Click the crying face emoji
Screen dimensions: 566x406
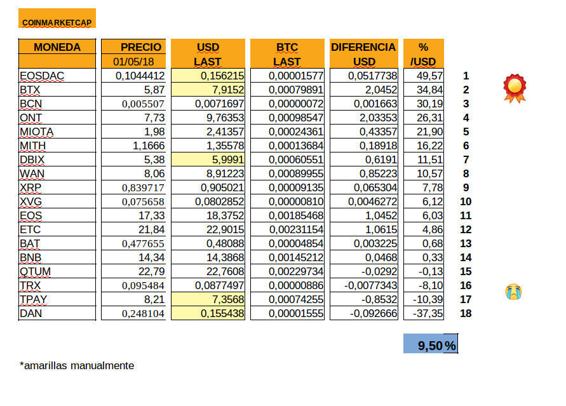coord(513,292)
